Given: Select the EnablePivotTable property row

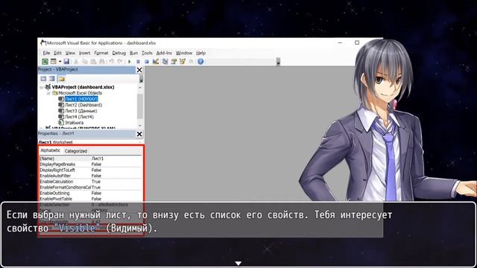Looking at the screenshot, I should tap(90, 199).
